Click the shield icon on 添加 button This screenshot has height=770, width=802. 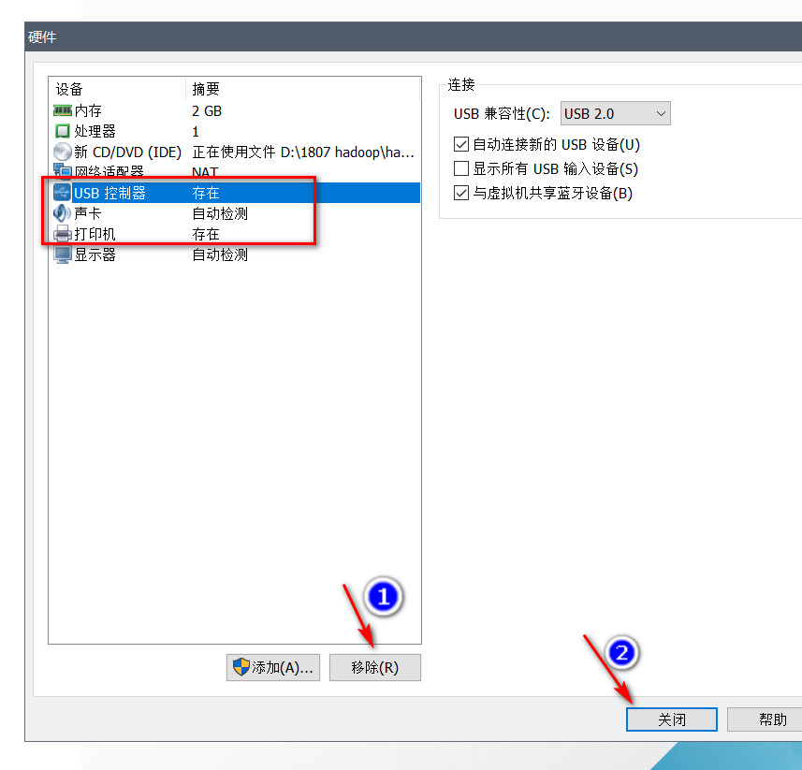pos(241,667)
